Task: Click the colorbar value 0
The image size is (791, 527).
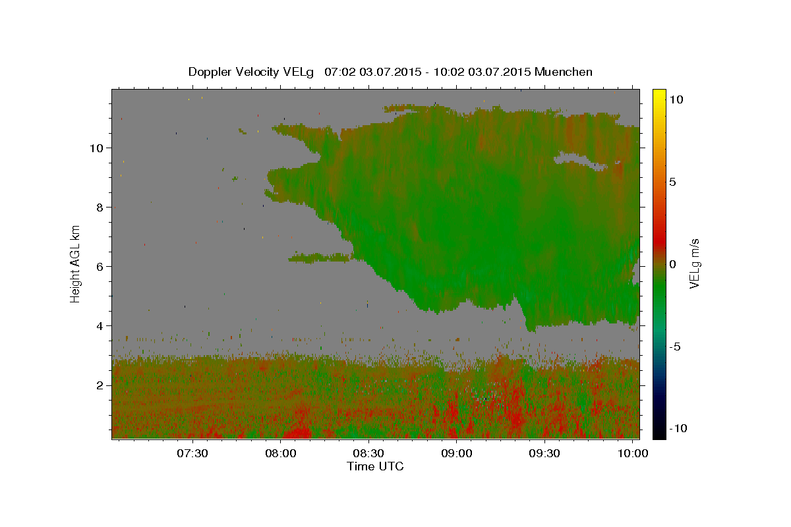Action: point(674,263)
